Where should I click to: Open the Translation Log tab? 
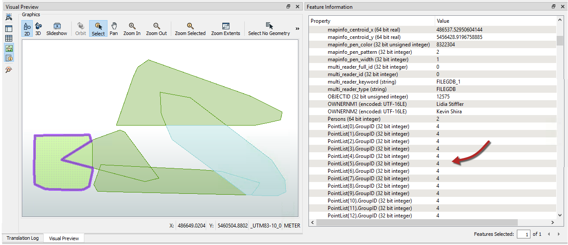[x=23, y=238]
